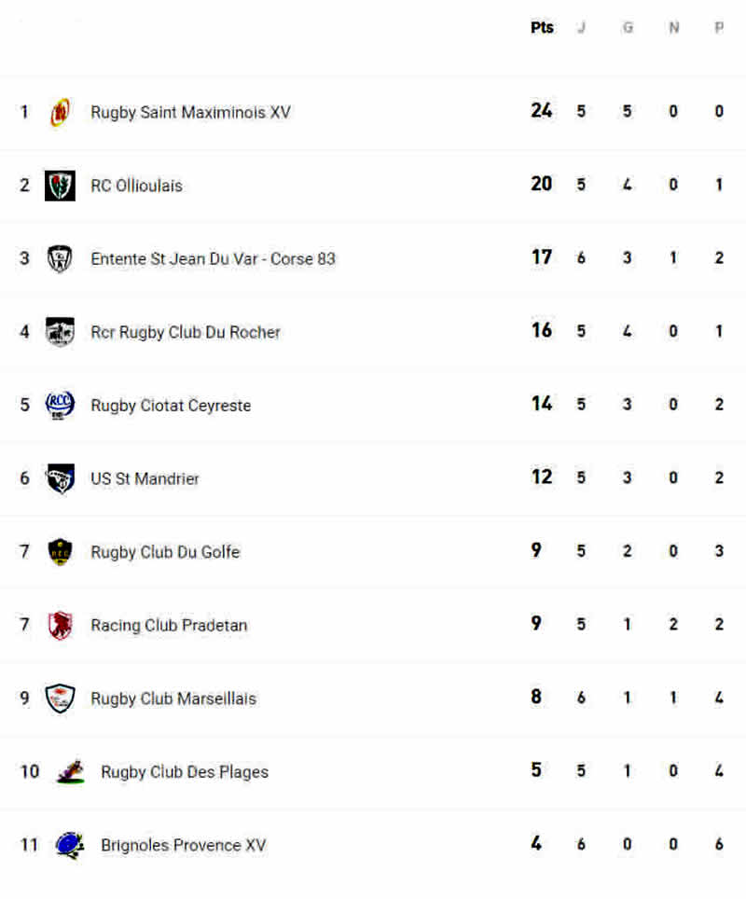
Task: Click the RC Ollioulais club crest
Action: (61, 186)
